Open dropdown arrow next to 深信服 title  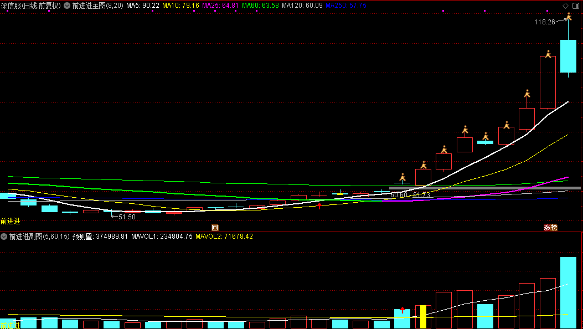coord(67,6)
